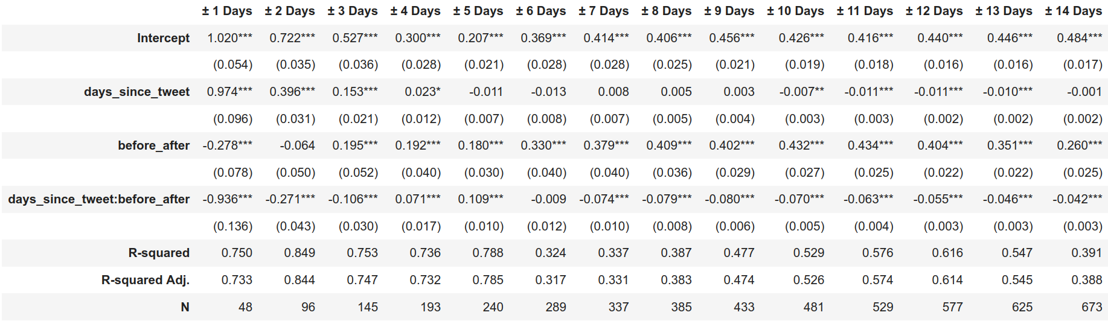Click the days_since_tweet:before_after row label
This screenshot has width=1108, height=321.
[99, 199]
